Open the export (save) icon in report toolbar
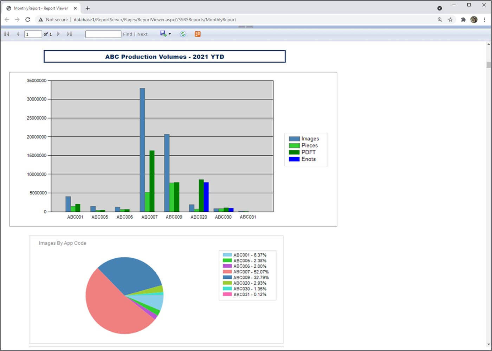 pos(163,34)
